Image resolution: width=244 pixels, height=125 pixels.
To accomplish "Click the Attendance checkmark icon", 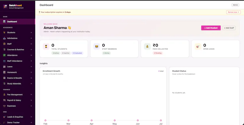I will pos(4,55).
